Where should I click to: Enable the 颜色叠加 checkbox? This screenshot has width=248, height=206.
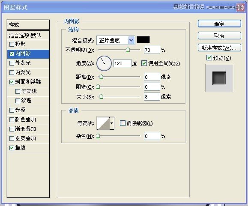(x=12, y=119)
